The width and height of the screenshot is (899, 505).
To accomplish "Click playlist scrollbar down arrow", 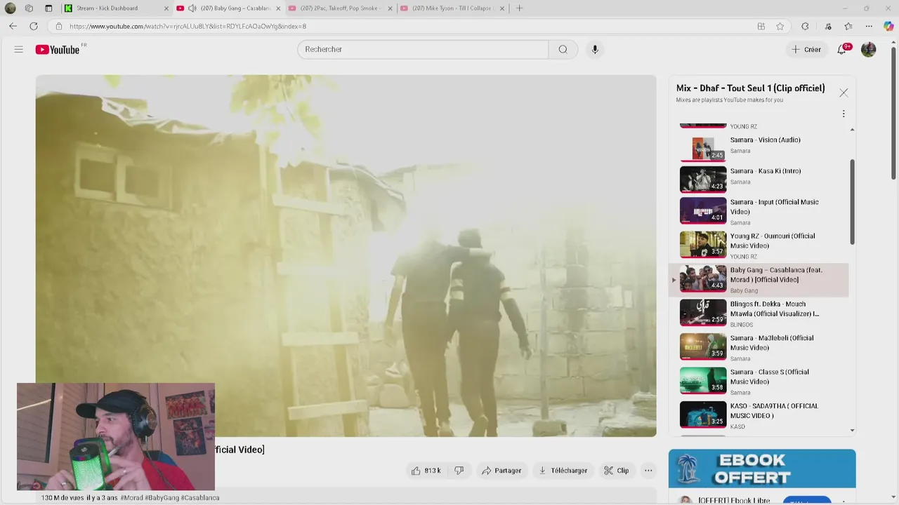I will (x=853, y=431).
